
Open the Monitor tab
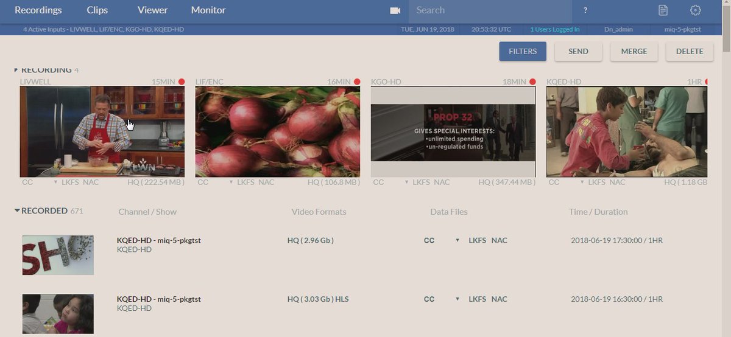click(x=208, y=10)
